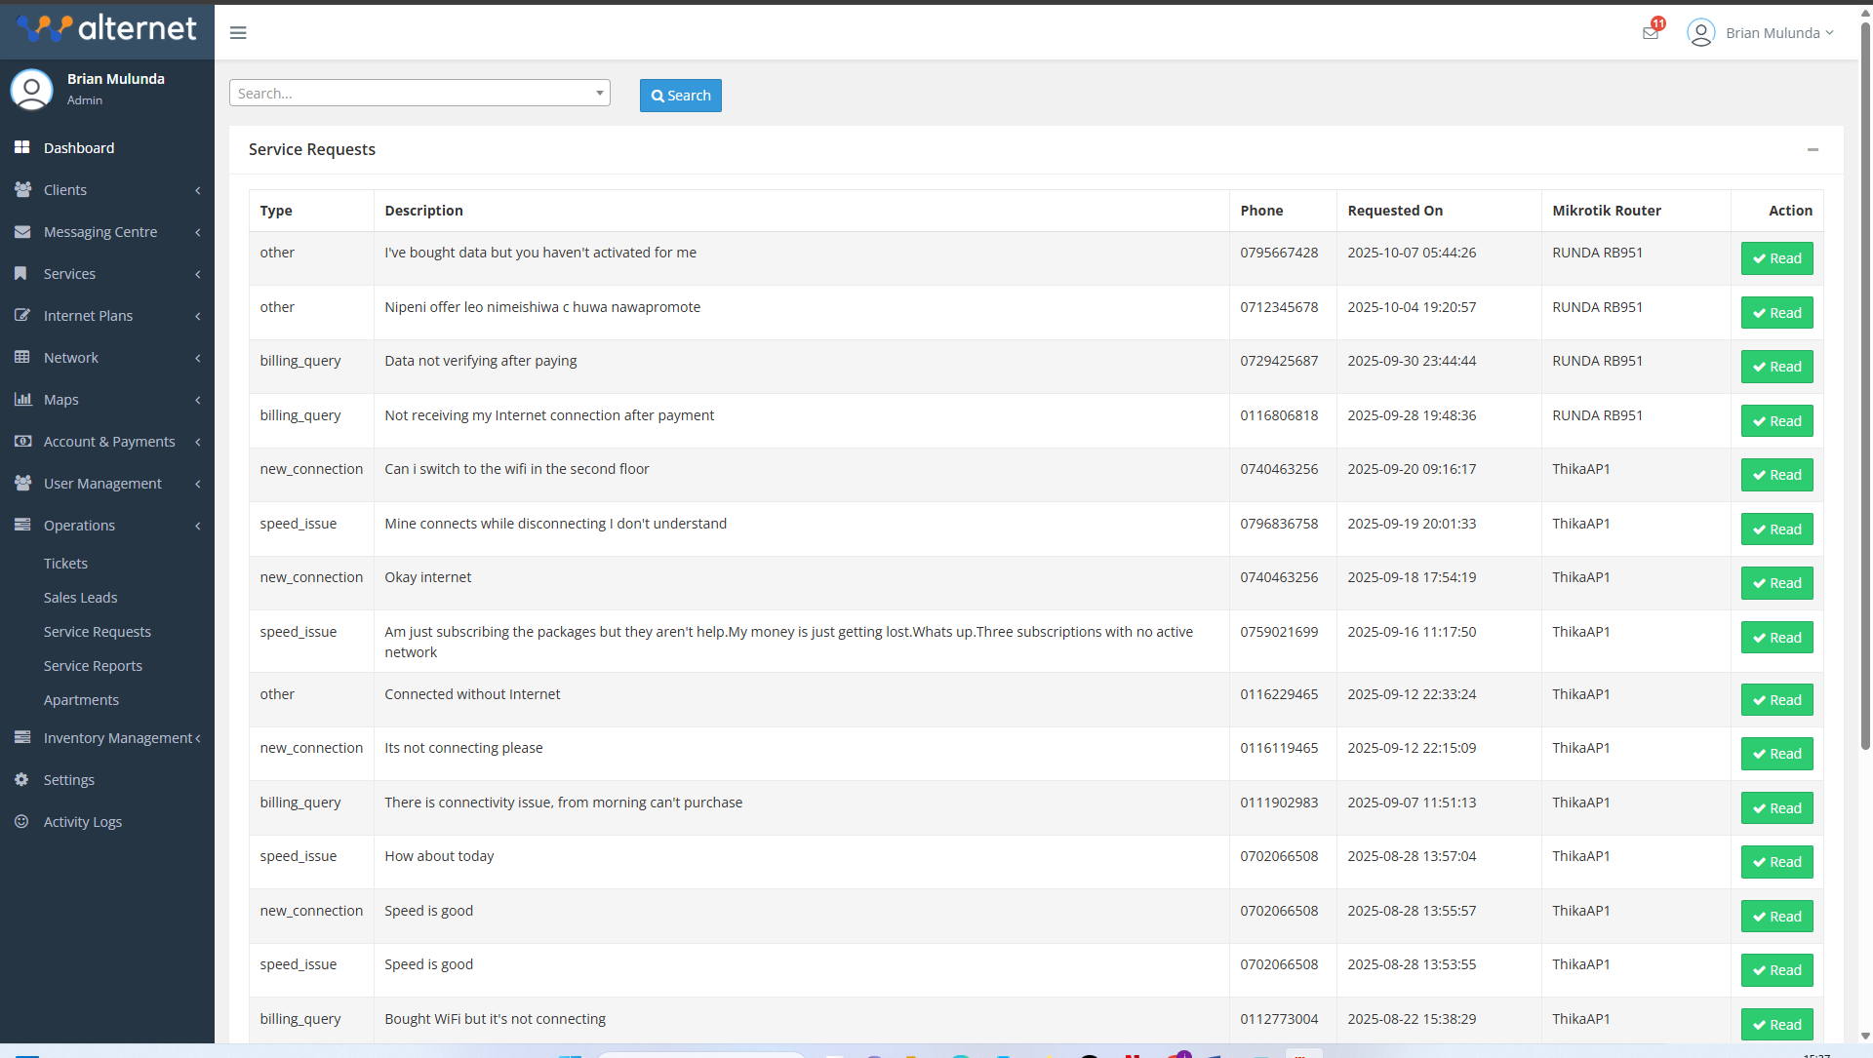Open Settings using the gear icon
Screen dimensions: 1873x1058
[22, 779]
